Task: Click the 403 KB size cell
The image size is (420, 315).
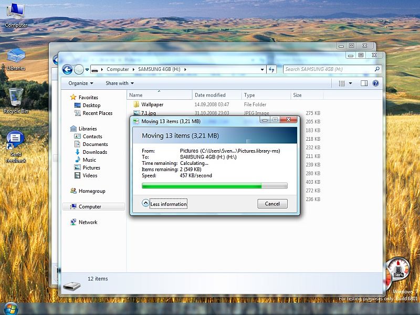Action: 313,182
